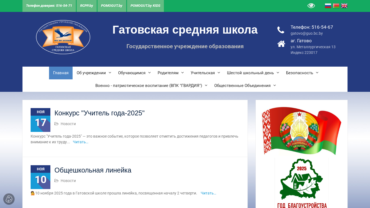Click the Индекс 223017 text
This screenshot has height=208, width=370.
(304, 53)
